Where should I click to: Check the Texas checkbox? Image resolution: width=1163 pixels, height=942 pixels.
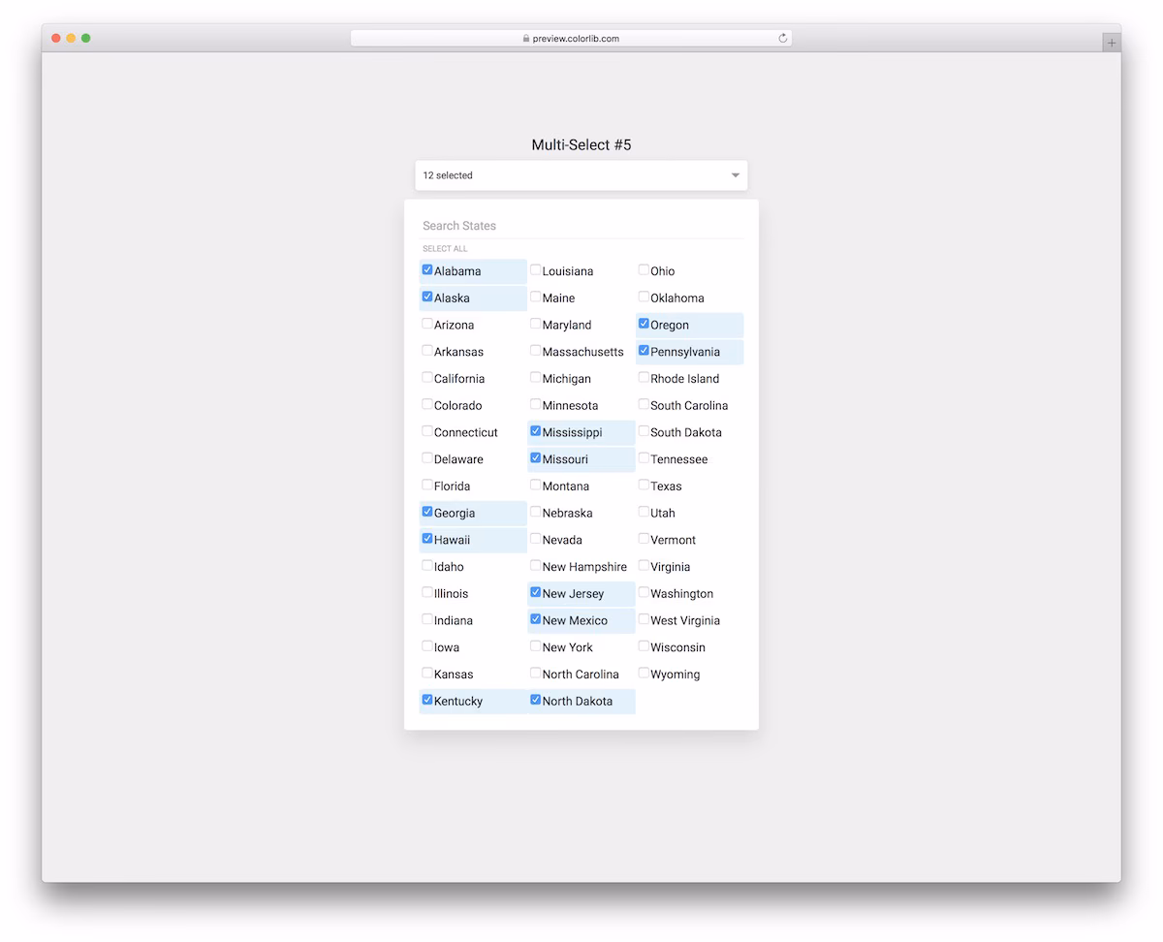point(644,486)
